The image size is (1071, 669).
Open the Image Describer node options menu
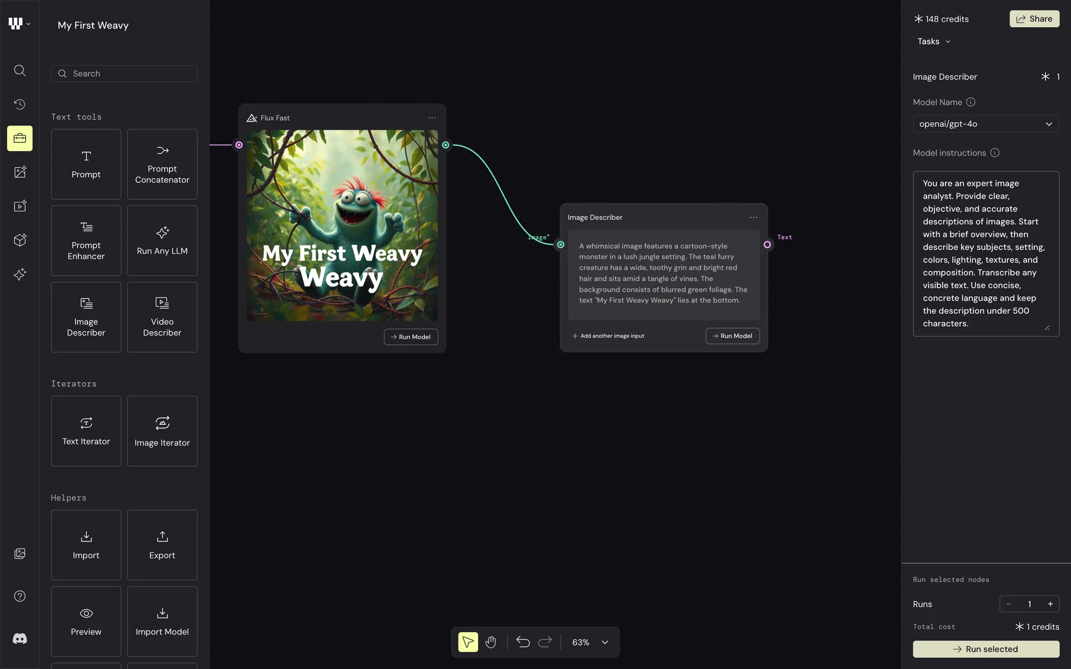753,217
